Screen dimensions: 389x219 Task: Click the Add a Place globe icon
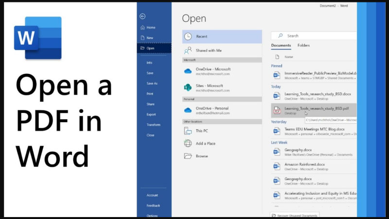pos(188,144)
